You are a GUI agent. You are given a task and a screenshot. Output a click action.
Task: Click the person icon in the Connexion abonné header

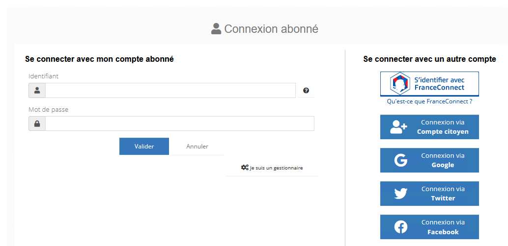pyautogui.click(x=216, y=29)
